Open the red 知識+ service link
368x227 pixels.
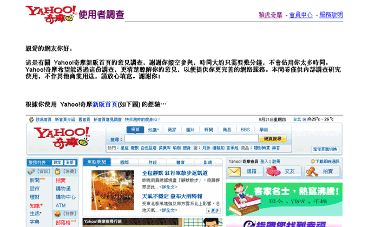click(36, 206)
